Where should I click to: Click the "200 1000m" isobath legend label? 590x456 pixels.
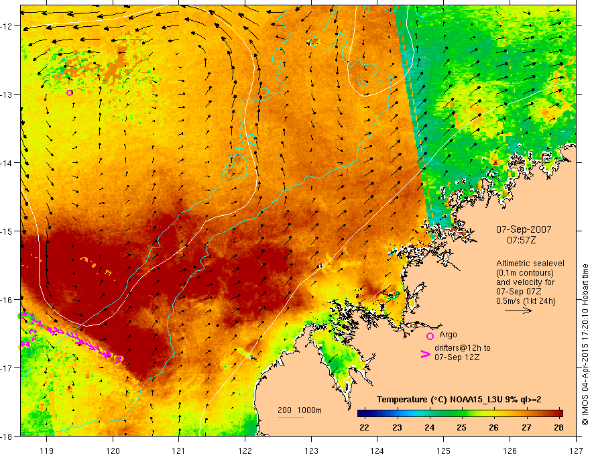[300, 410]
